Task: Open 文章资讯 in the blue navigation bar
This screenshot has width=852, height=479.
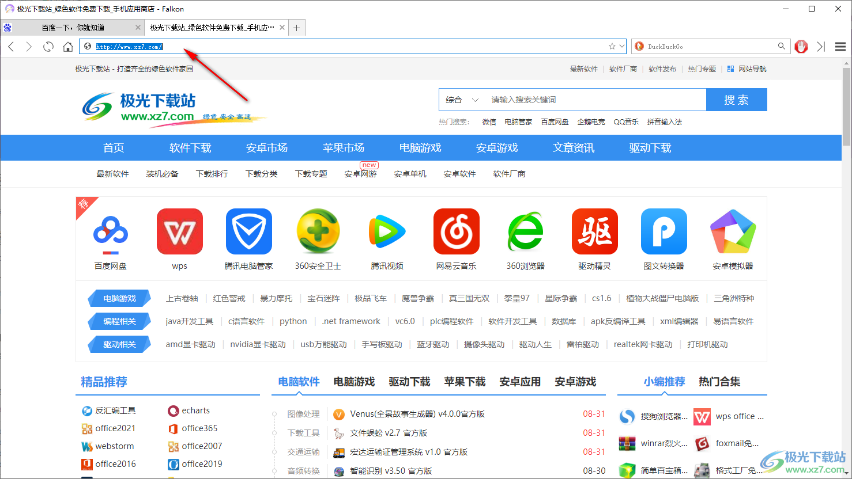Action: 574,148
